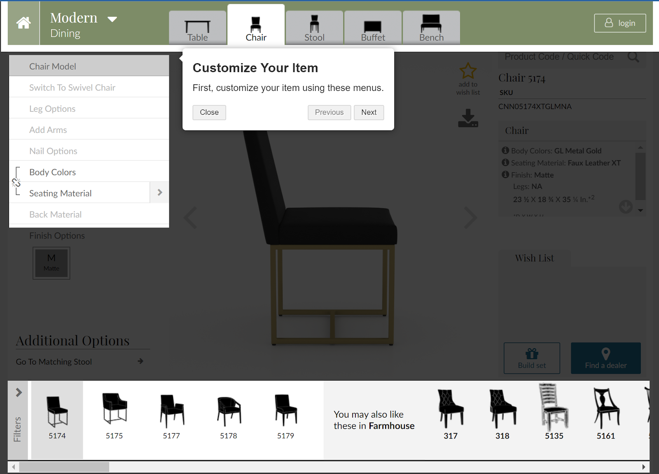Screen dimensions: 659x474
Task: Open the Buffet tab
Action: pos(373,28)
